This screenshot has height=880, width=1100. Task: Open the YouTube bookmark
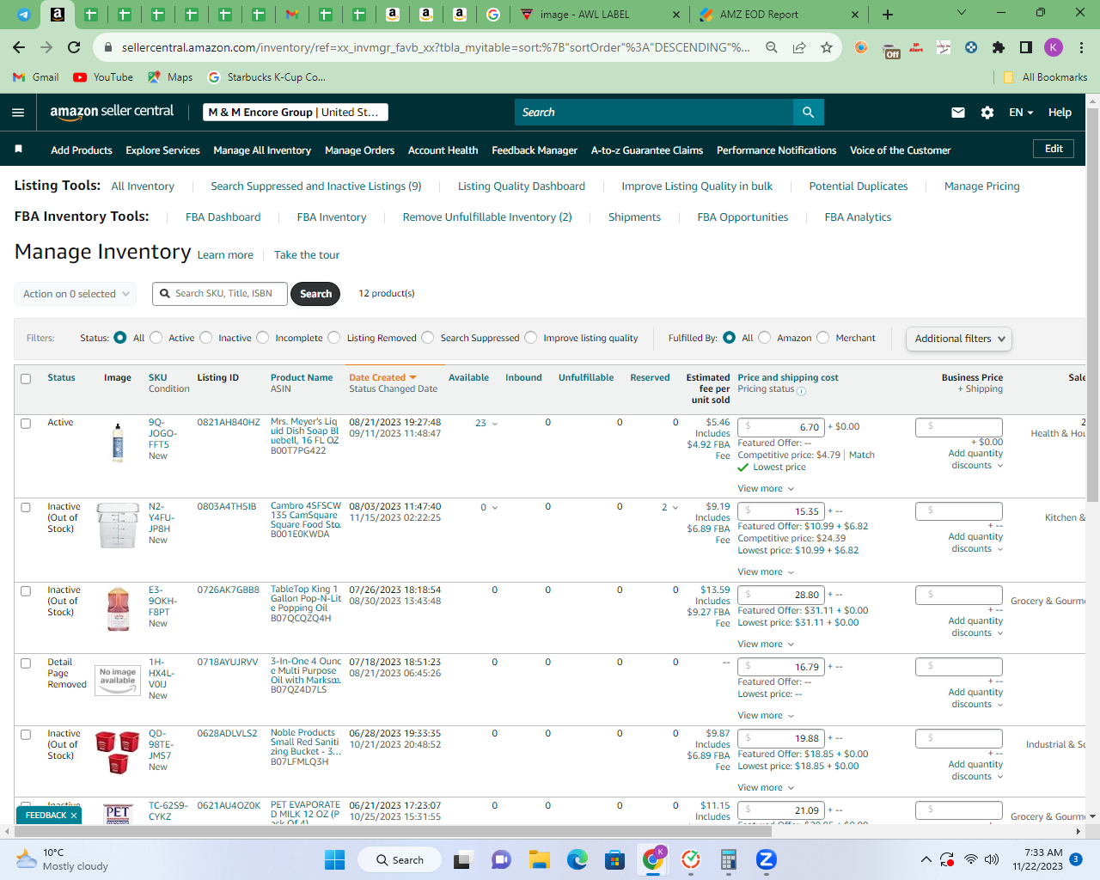tap(103, 77)
